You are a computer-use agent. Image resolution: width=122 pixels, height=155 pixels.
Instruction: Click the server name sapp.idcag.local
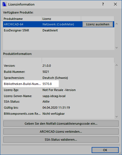[x=54, y=96]
